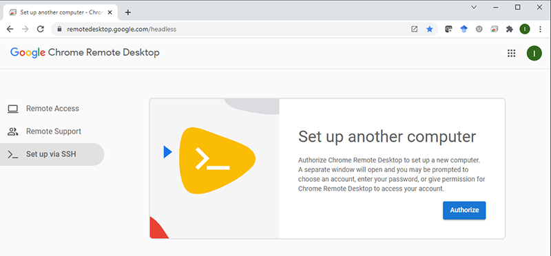Open Remote Support in sidebar
Screen dimensions: 551x256
tap(52, 131)
